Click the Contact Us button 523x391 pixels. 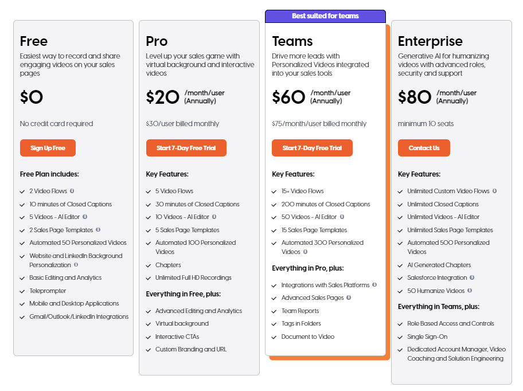424,148
